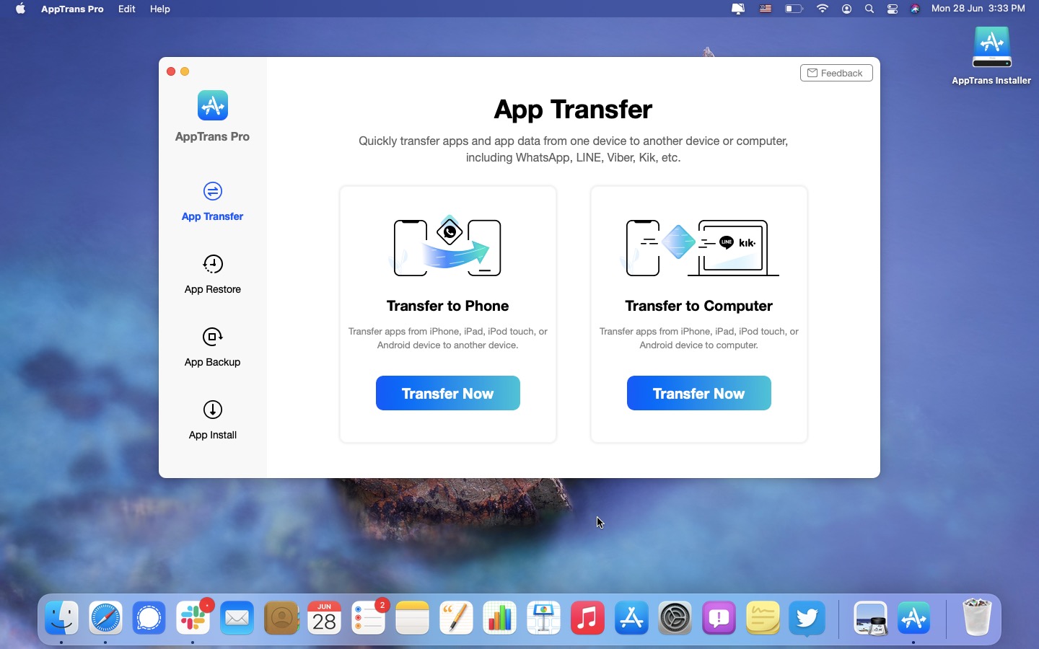This screenshot has height=649, width=1039.
Task: Open the App Restore section
Action: 213,274
